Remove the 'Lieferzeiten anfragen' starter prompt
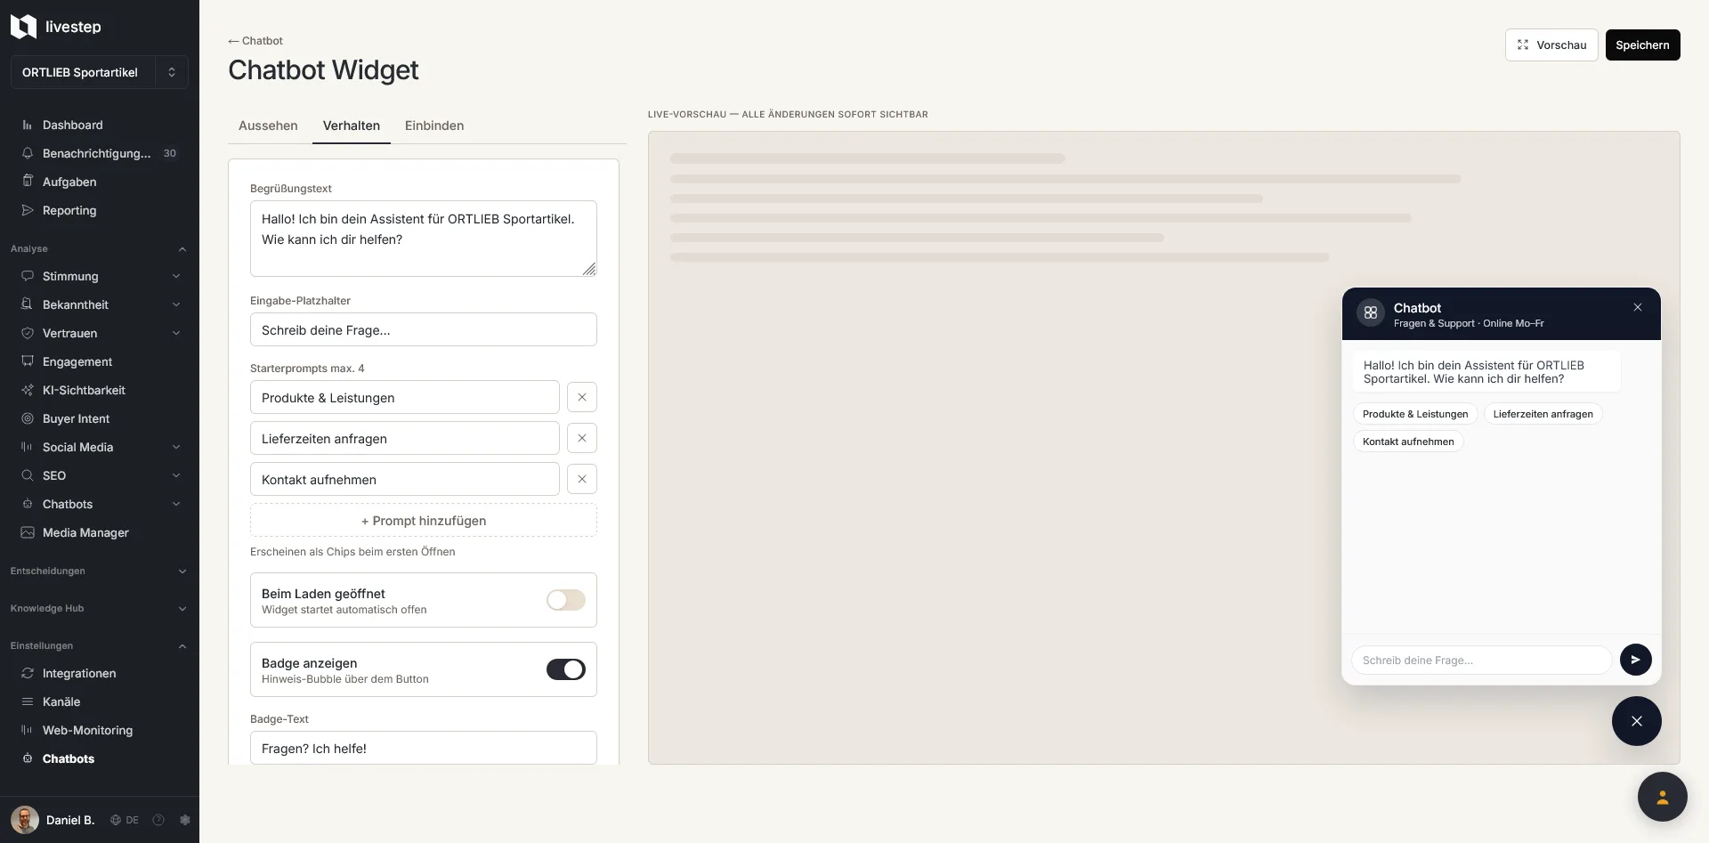The width and height of the screenshot is (1709, 843). coord(582,438)
